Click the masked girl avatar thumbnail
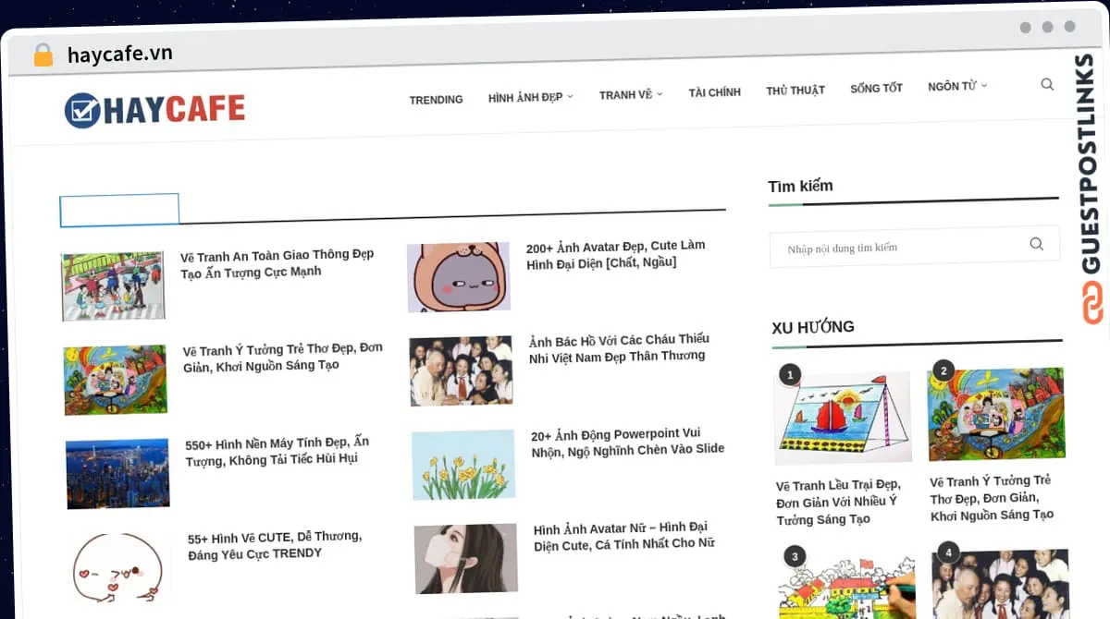1110x619 pixels. pos(465,558)
